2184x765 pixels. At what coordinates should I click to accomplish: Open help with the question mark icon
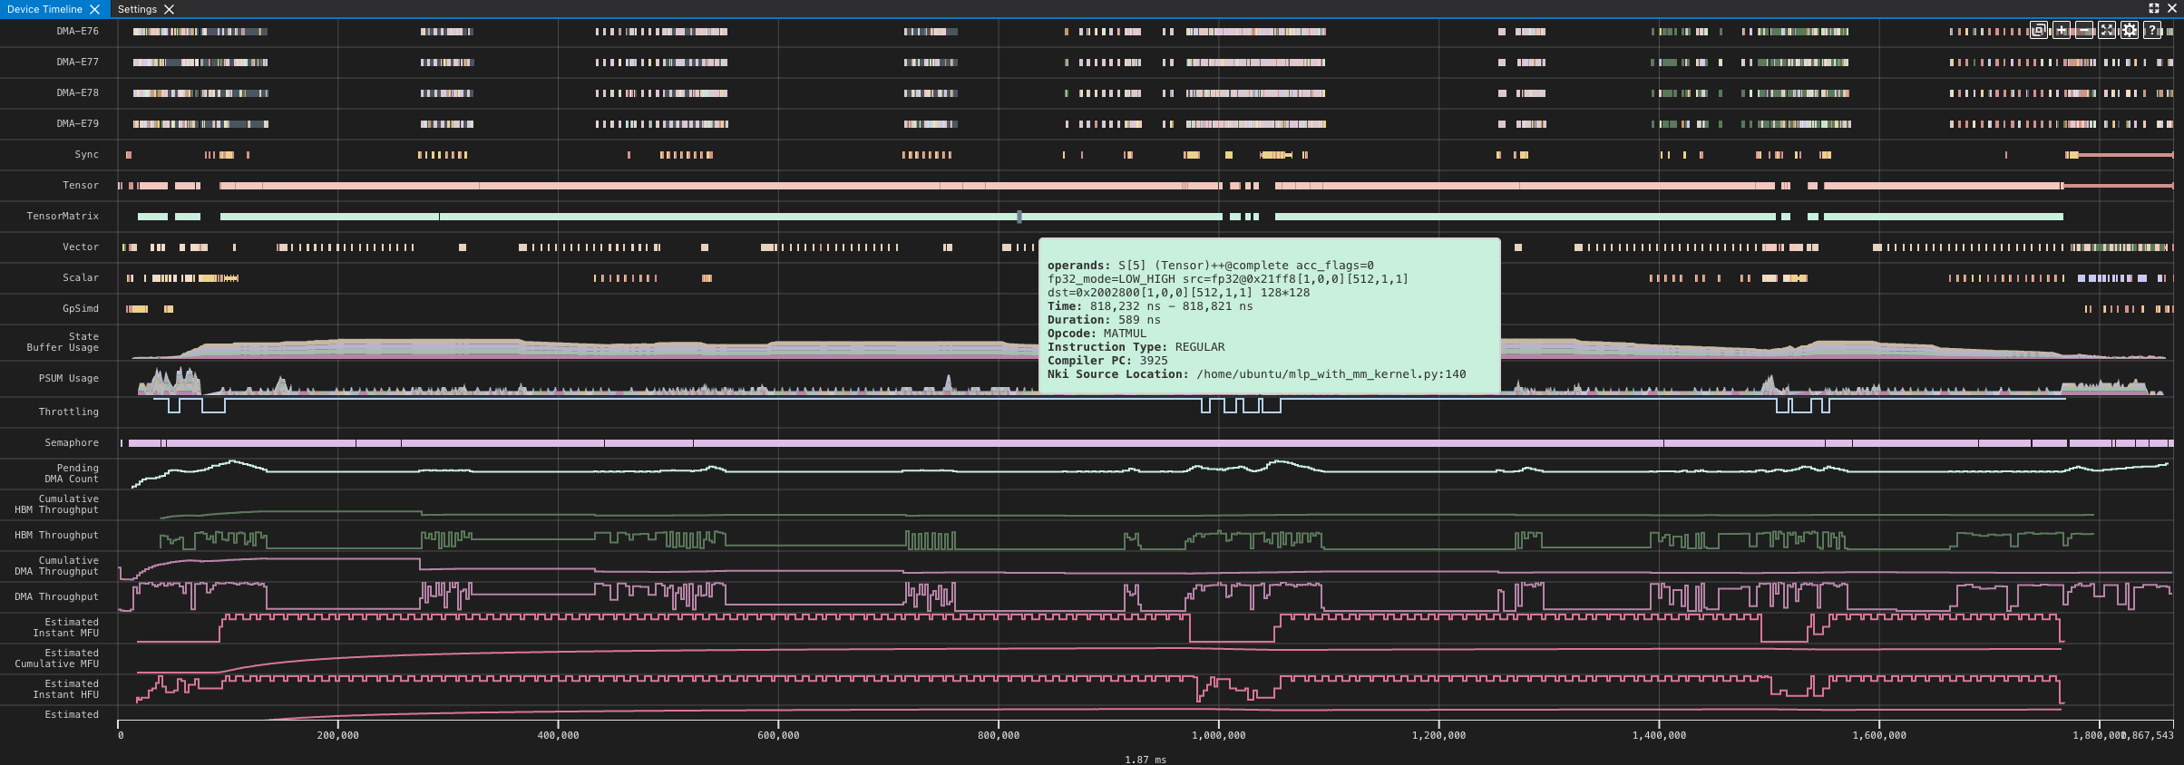pos(2152,30)
